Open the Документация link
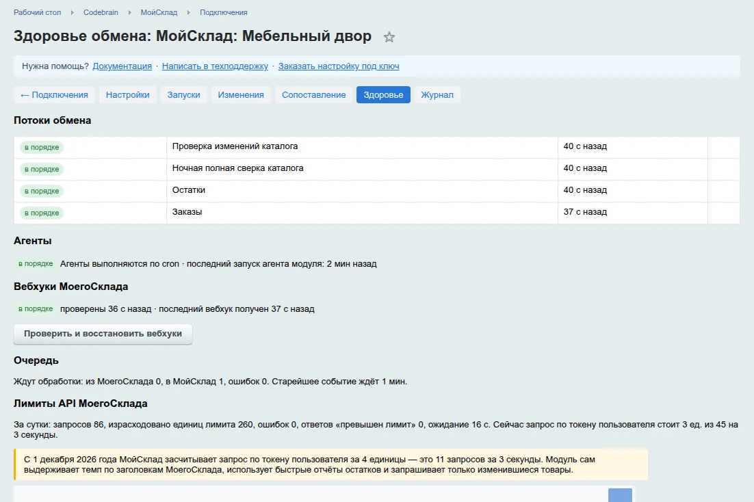Screen dimensions: 754x502 pyautogui.click(x=122, y=66)
